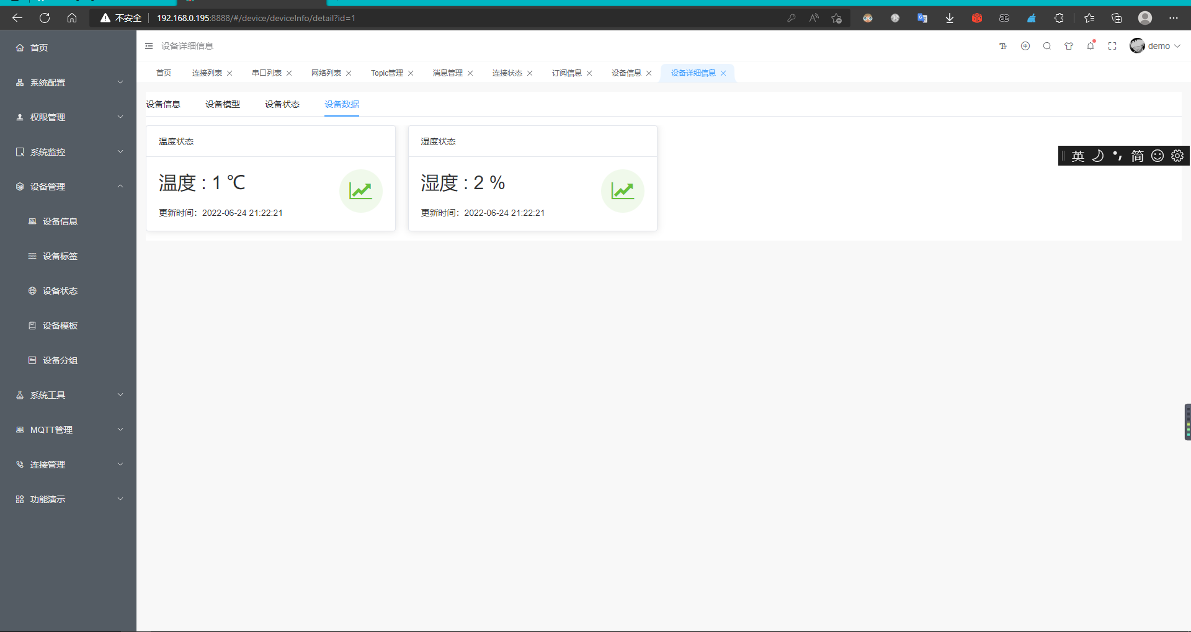This screenshot has width=1191, height=632.
Task: Open browser downloads icon
Action: tap(950, 18)
